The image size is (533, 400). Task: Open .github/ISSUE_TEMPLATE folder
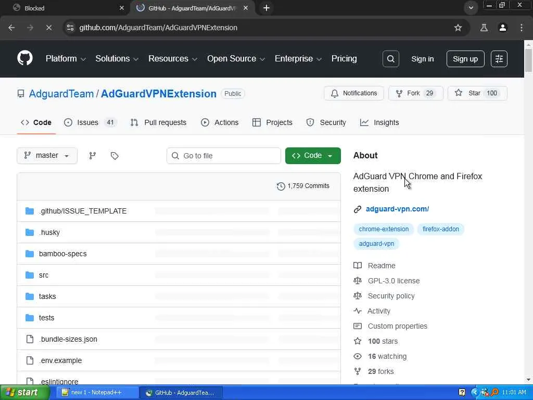(x=83, y=211)
